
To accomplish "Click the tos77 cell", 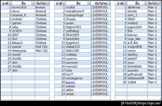I will coord(78,74).
